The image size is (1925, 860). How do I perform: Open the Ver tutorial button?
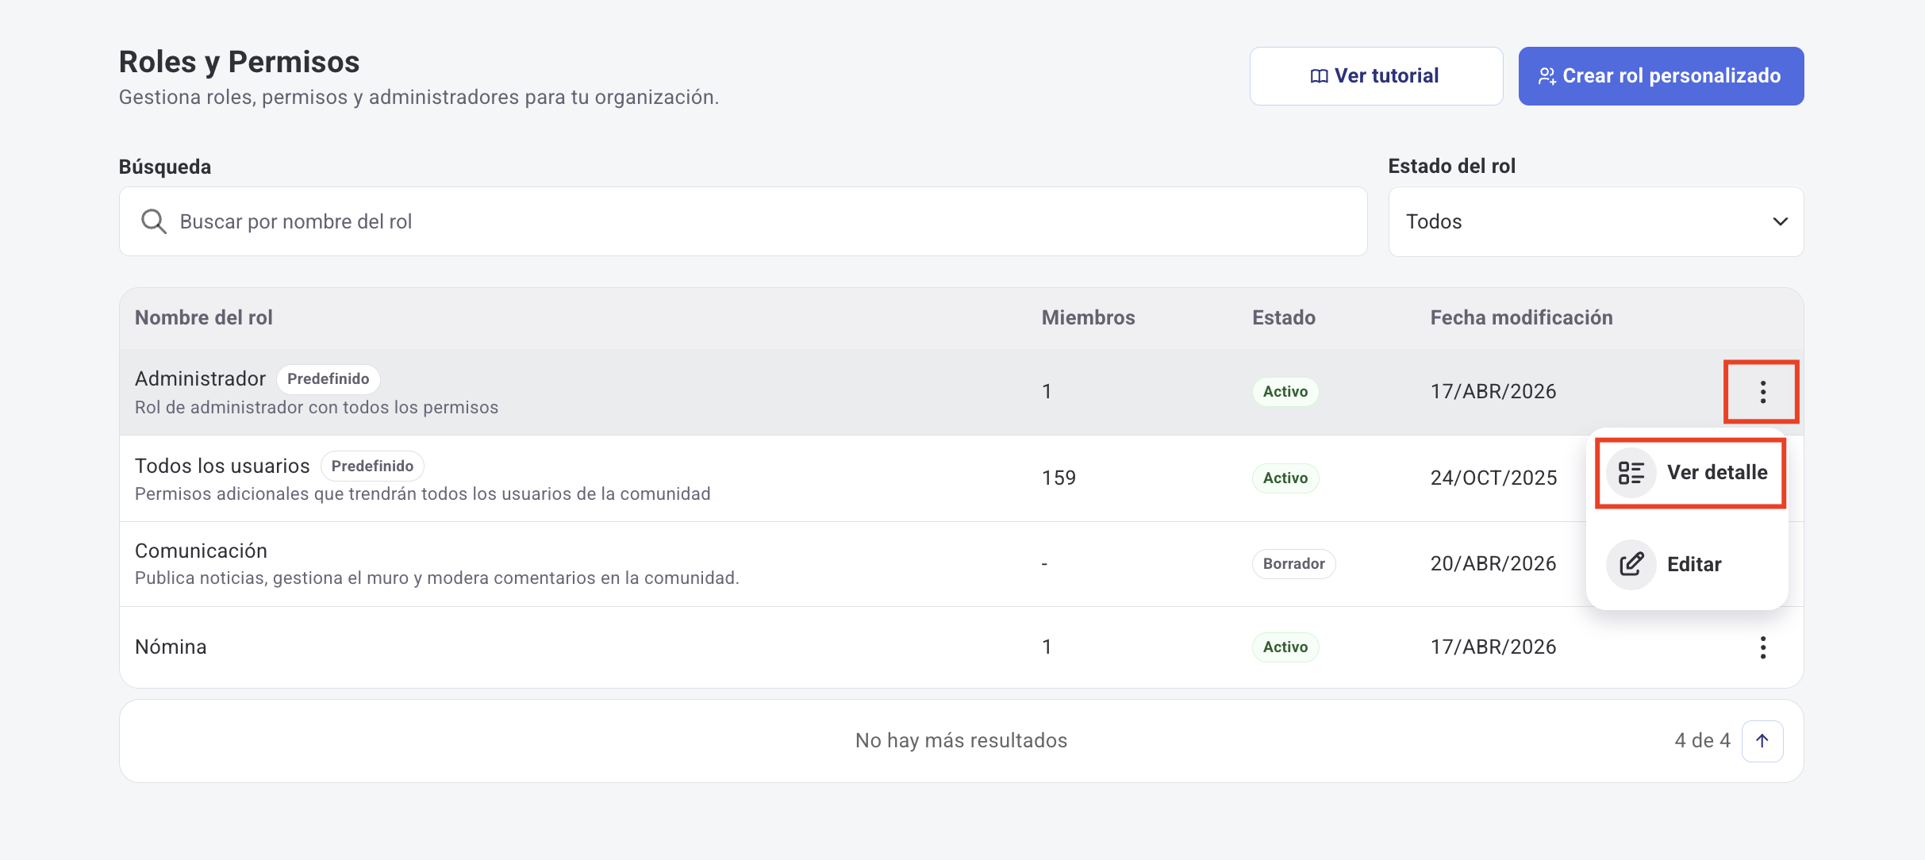coord(1376,76)
